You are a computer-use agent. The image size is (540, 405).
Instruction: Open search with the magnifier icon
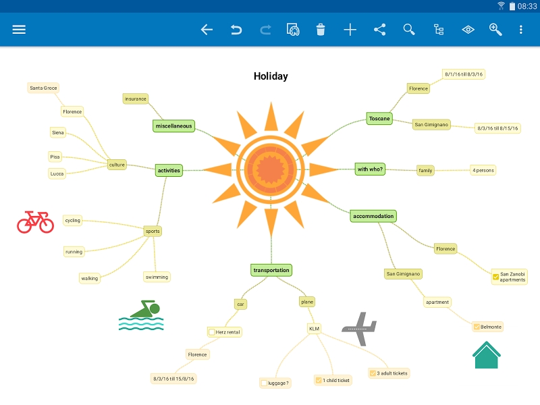pyautogui.click(x=409, y=30)
